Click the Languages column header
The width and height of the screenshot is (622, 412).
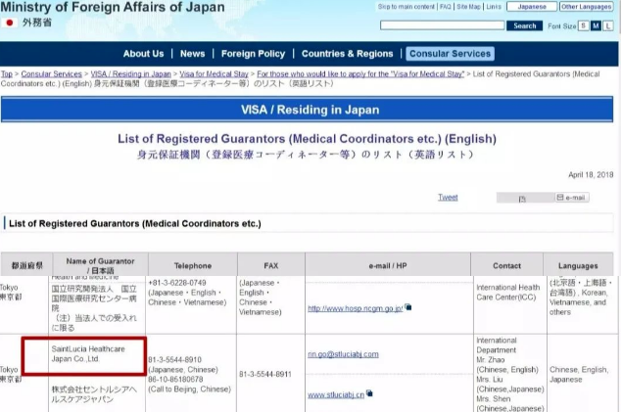tap(578, 265)
